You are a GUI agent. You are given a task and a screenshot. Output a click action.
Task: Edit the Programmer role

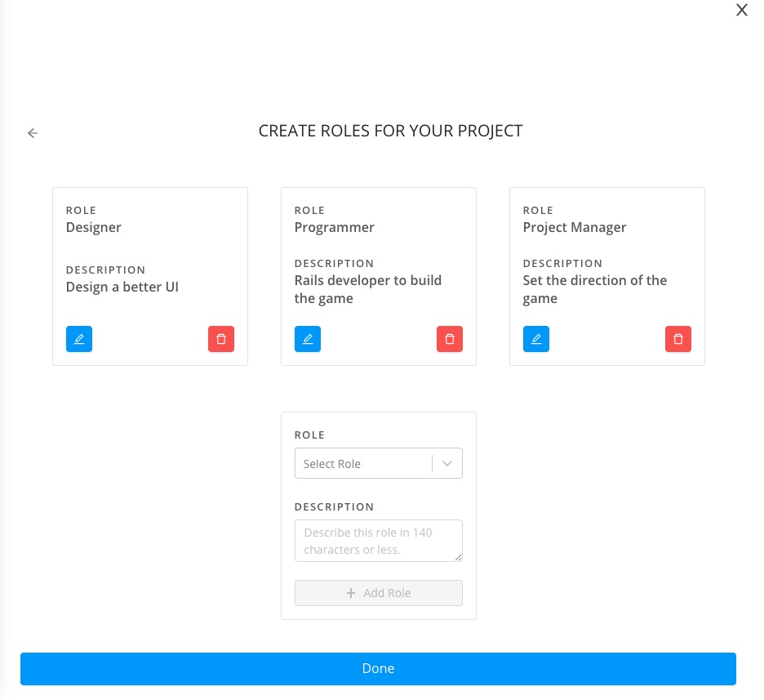(x=308, y=339)
